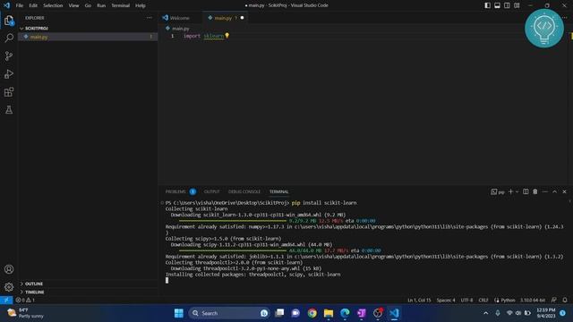This screenshot has width=573, height=322.
Task: Click the lightbulb quick-fix next to sklearn
Action: point(227,36)
